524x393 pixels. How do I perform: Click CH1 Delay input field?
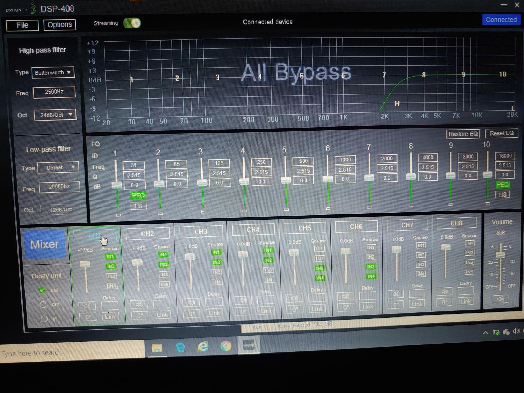tap(109, 306)
